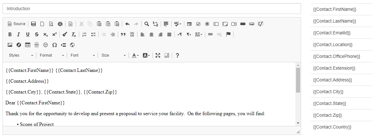The image size is (380, 139).
Task: Click the Insert Link chain icon
Action: click(x=210, y=34)
